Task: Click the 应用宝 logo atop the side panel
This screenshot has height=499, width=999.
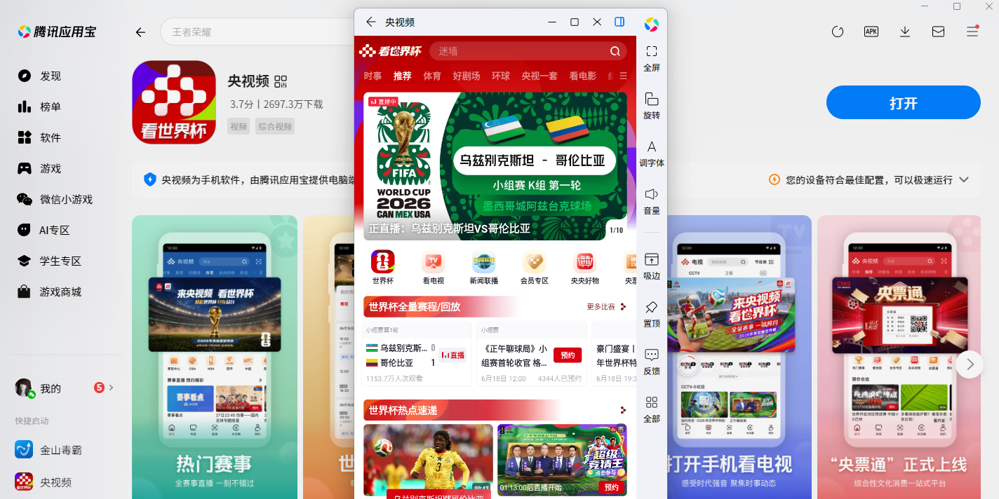Action: click(x=652, y=25)
